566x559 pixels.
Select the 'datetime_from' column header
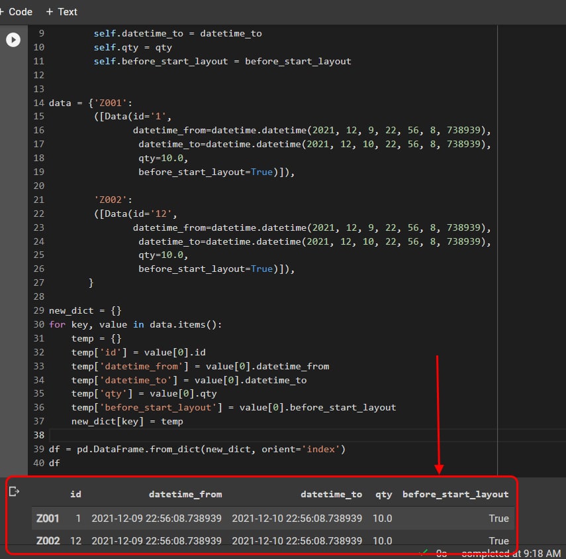(185, 494)
